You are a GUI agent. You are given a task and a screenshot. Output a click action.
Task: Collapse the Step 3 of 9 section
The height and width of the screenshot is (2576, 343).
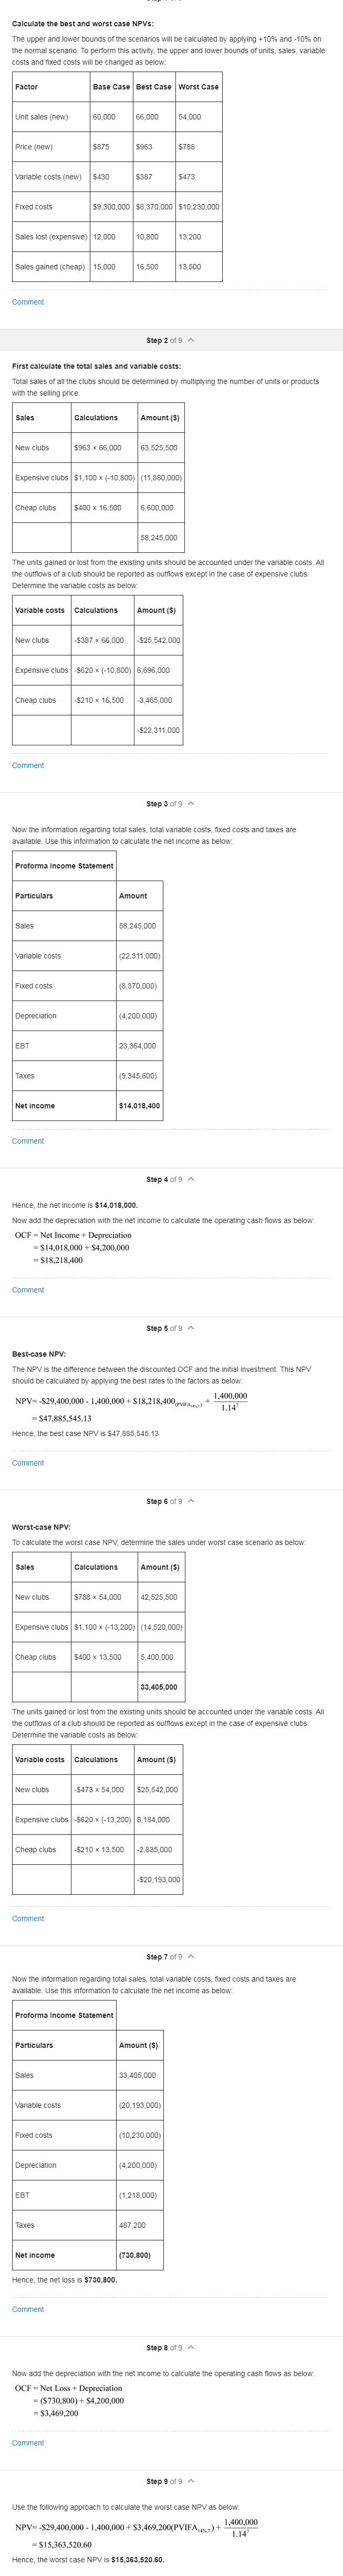[191, 804]
